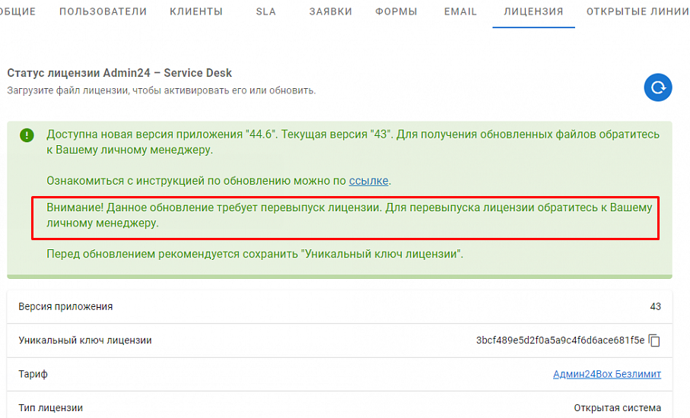
Task: Open the Админ24Box Безлимит tariff link
Action: 607,374
